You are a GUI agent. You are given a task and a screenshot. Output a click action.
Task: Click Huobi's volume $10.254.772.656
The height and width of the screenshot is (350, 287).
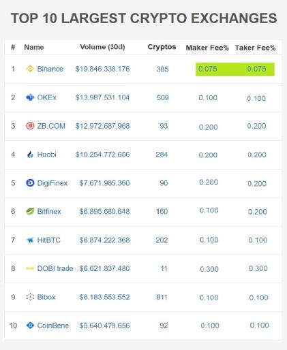[x=102, y=155]
